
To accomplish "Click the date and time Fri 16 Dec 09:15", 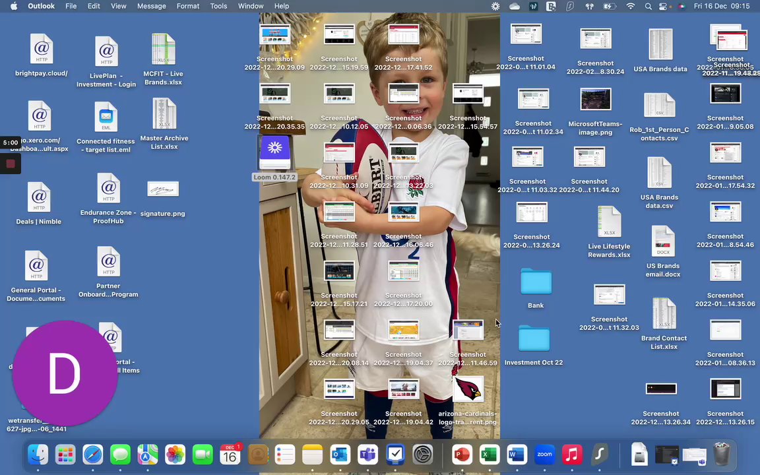I will 721,7.
